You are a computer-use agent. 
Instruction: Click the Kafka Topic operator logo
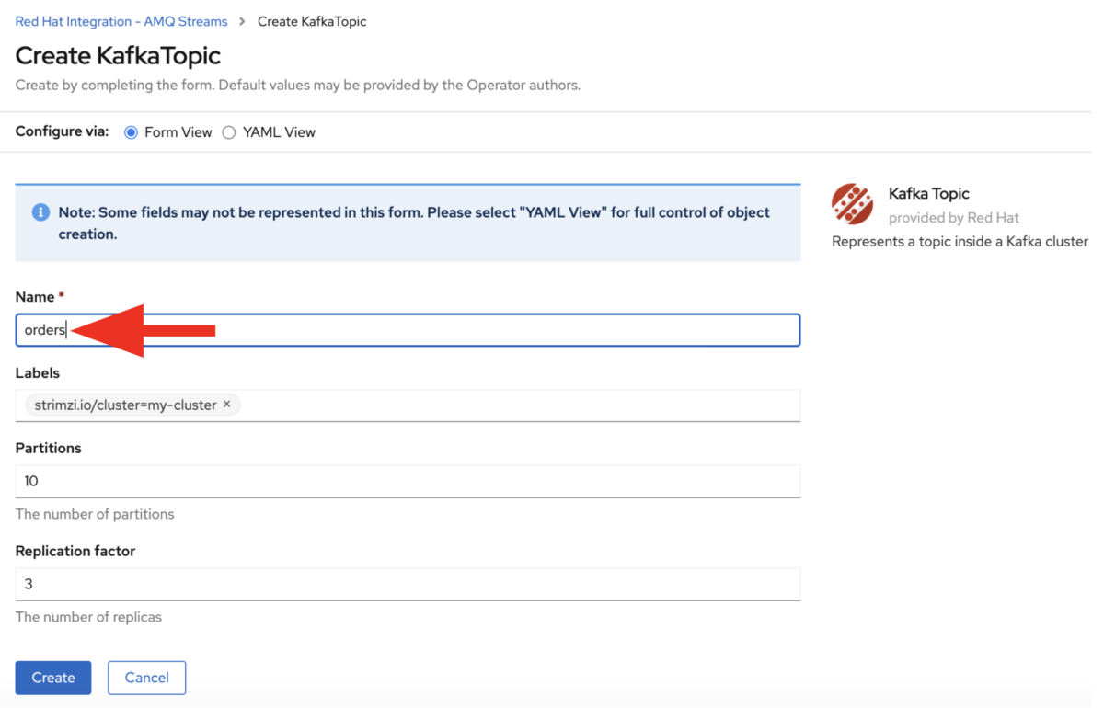click(x=853, y=204)
